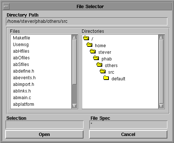Click the Files list scroll down arrow
The height and width of the screenshot is (143, 174).
pyautogui.click(x=74, y=106)
